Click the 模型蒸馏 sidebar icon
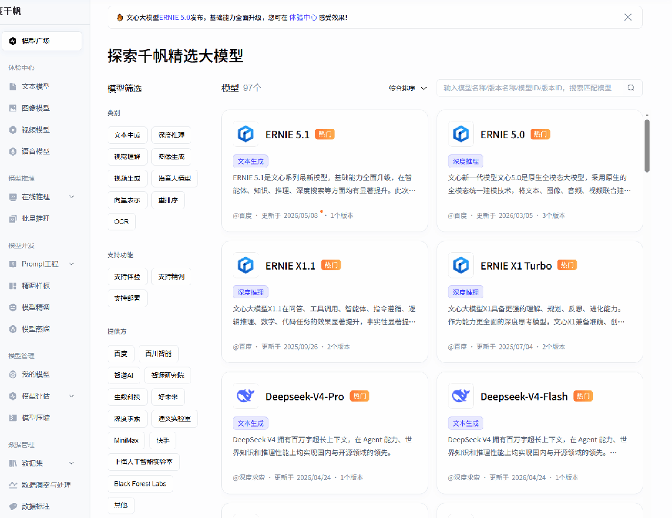This screenshot has width=672, height=518. (x=13, y=329)
